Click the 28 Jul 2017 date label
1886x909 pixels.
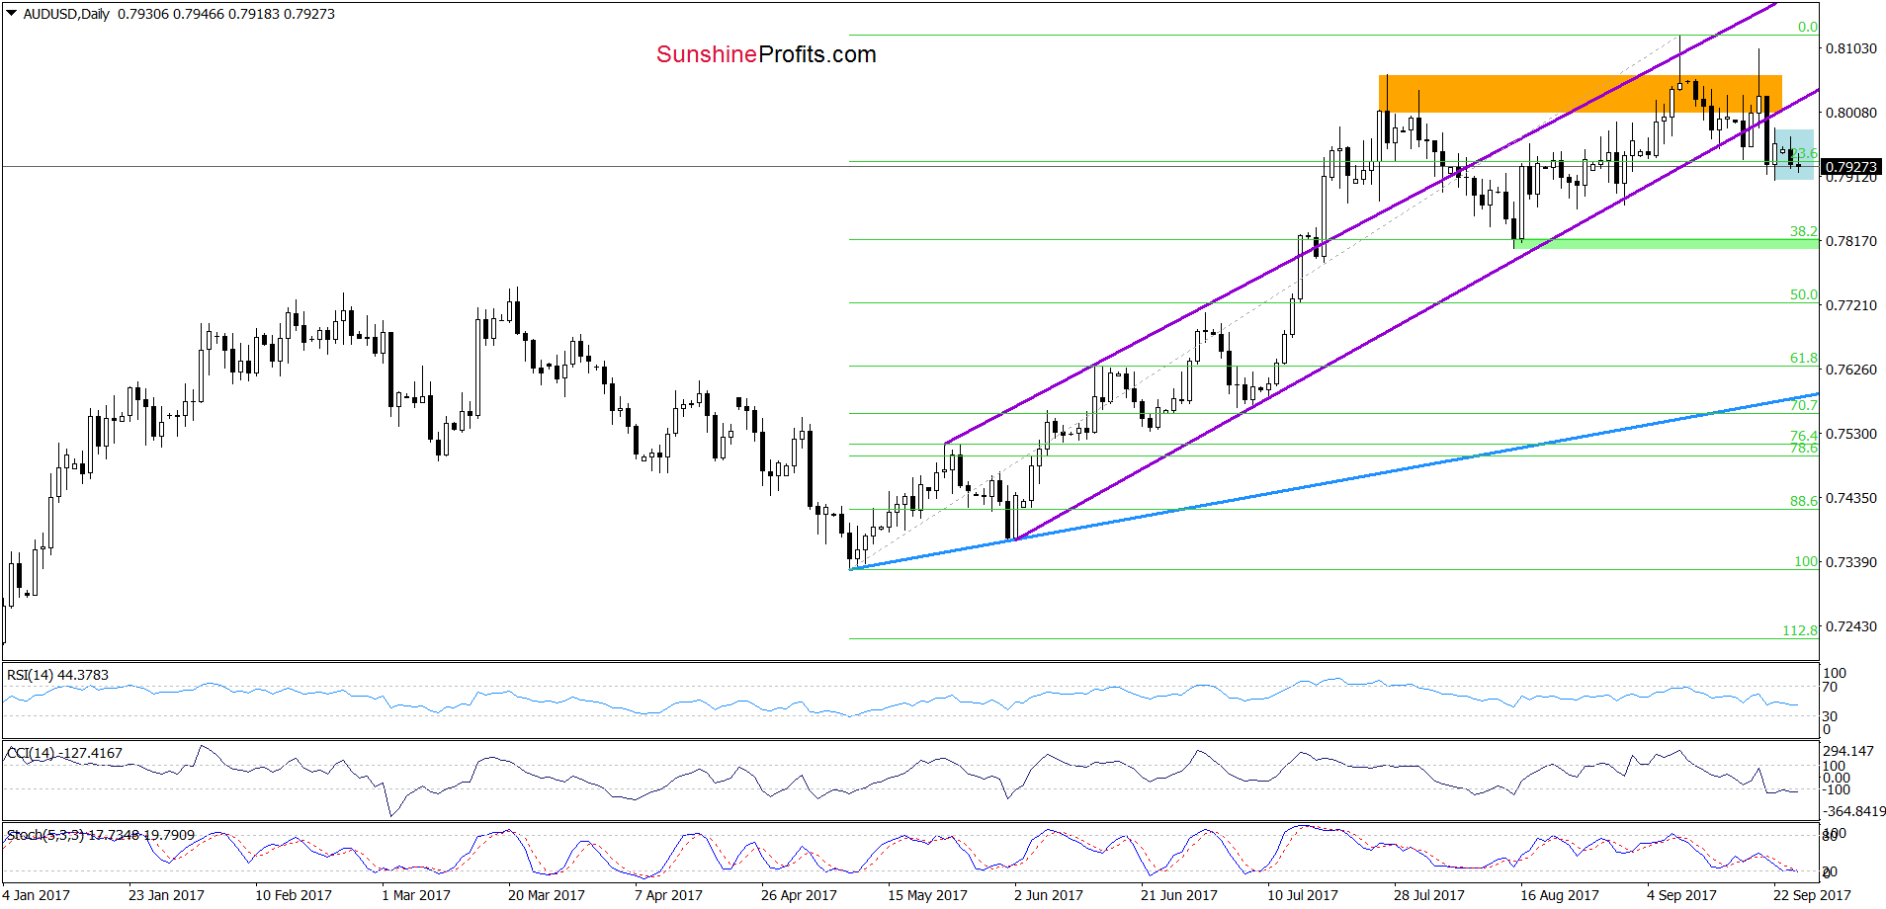coord(1429,895)
